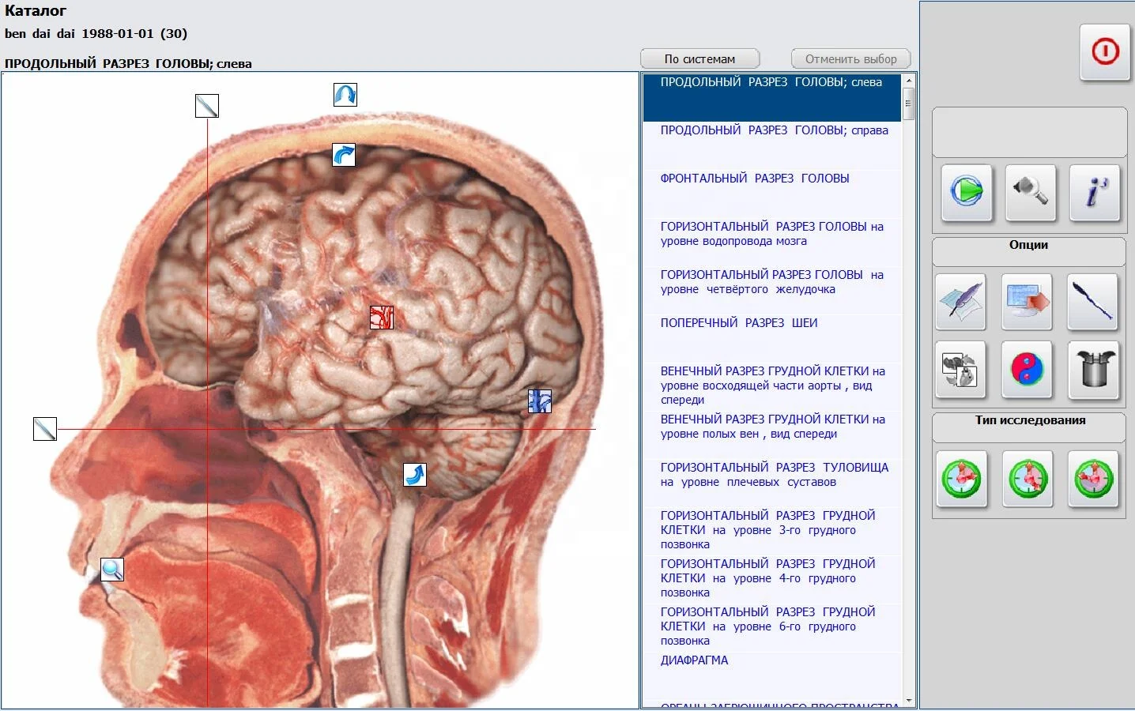Click the yin-yang options icon
This screenshot has width=1135, height=711.
[x=1027, y=369]
